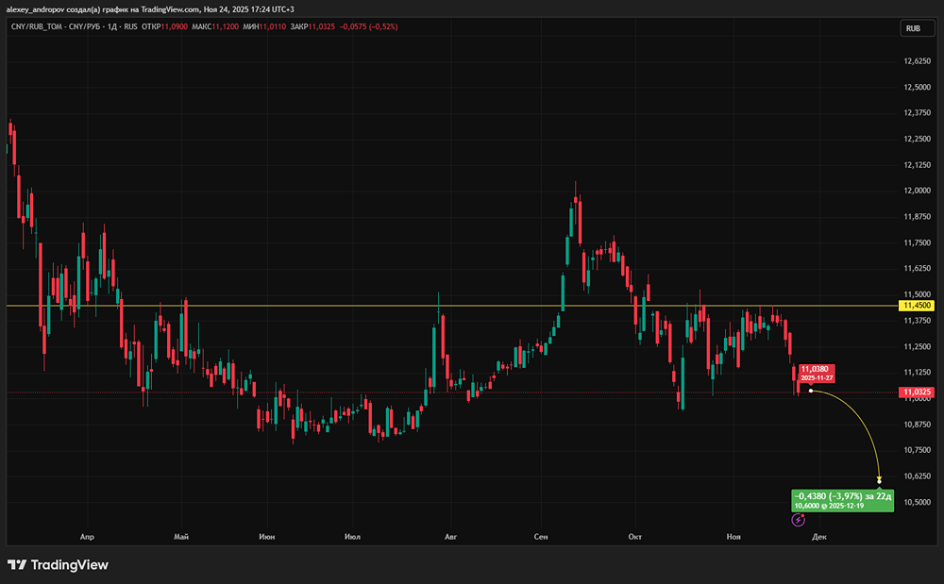944x584 pixels.
Task: Click the Сен month label on time axis
Action: point(541,536)
